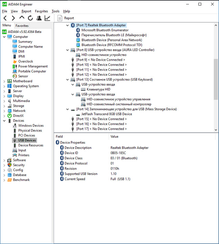The width and height of the screenshot is (219, 244).
Task: Click the Device ID value 0B05-185C
Action: coord(118,153)
